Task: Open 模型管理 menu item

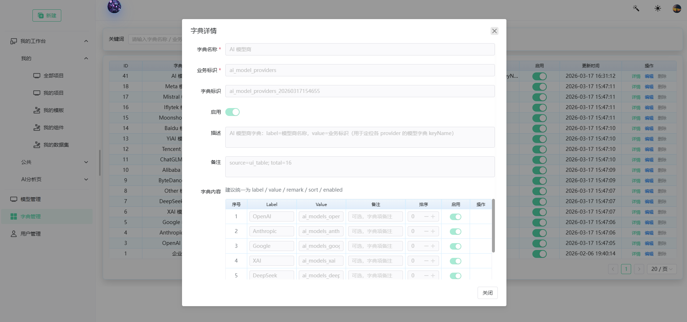Action: coord(47,199)
